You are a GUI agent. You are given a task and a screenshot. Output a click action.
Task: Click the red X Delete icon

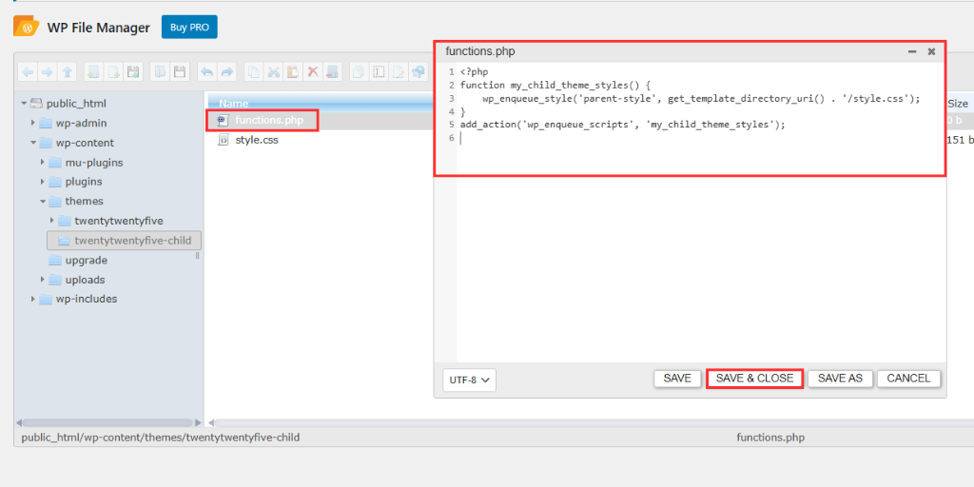point(312,72)
